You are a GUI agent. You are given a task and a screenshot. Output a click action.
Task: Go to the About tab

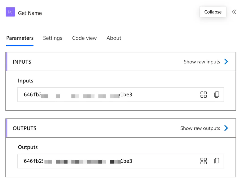click(114, 38)
